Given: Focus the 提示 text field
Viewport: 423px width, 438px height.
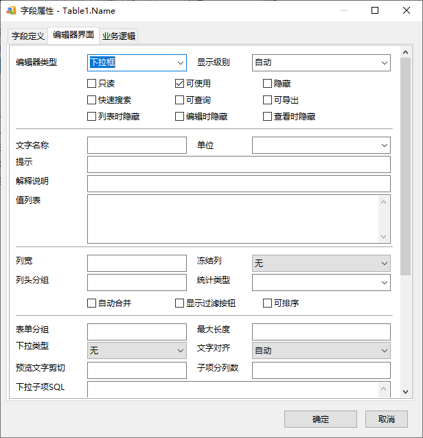Looking at the screenshot, I should 239,164.
